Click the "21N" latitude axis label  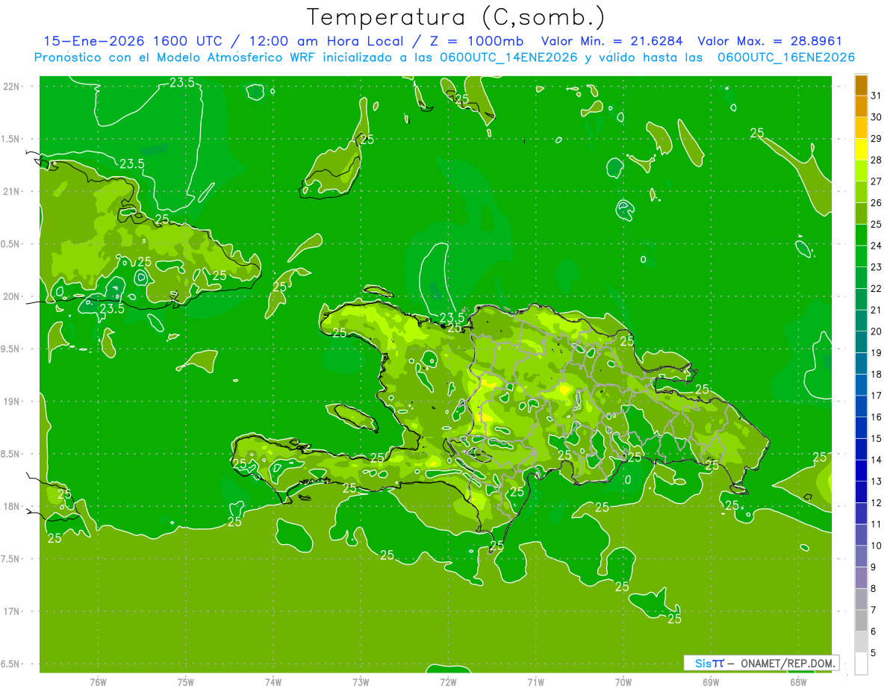(x=11, y=191)
